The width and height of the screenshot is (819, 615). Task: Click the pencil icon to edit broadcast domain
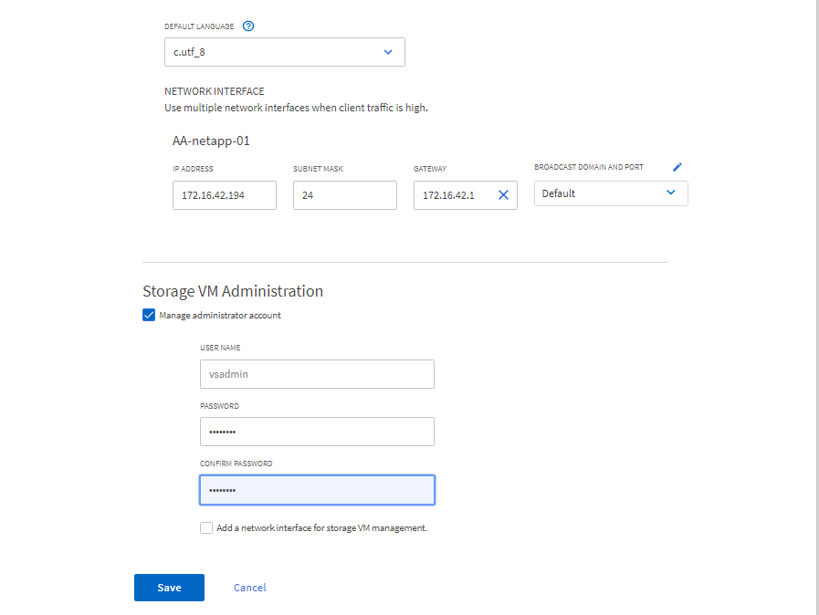coord(677,167)
